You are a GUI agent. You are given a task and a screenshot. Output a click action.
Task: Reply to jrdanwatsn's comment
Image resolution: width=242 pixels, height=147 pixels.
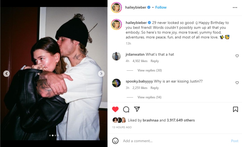(x=155, y=61)
